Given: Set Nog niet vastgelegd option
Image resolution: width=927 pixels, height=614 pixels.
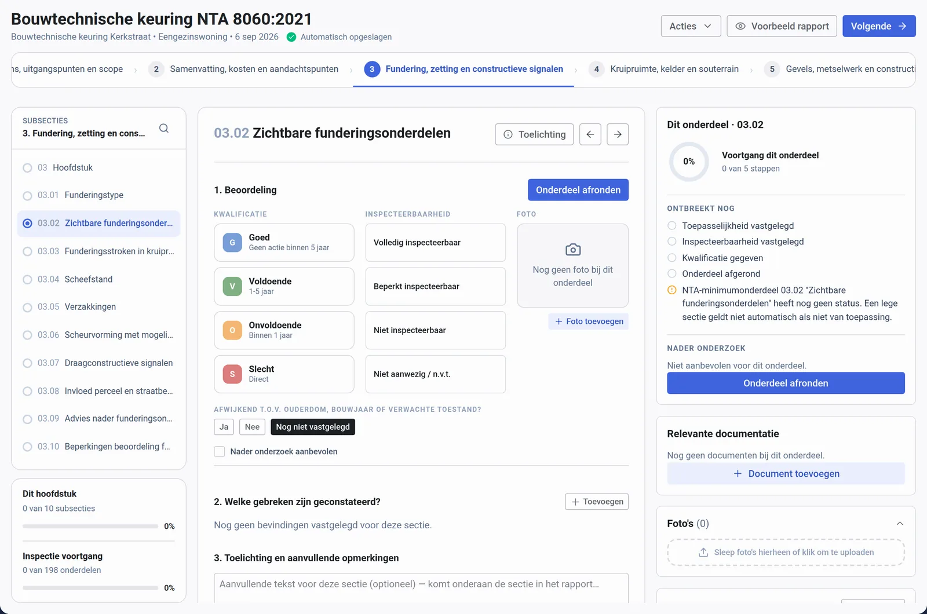Looking at the screenshot, I should (x=313, y=427).
